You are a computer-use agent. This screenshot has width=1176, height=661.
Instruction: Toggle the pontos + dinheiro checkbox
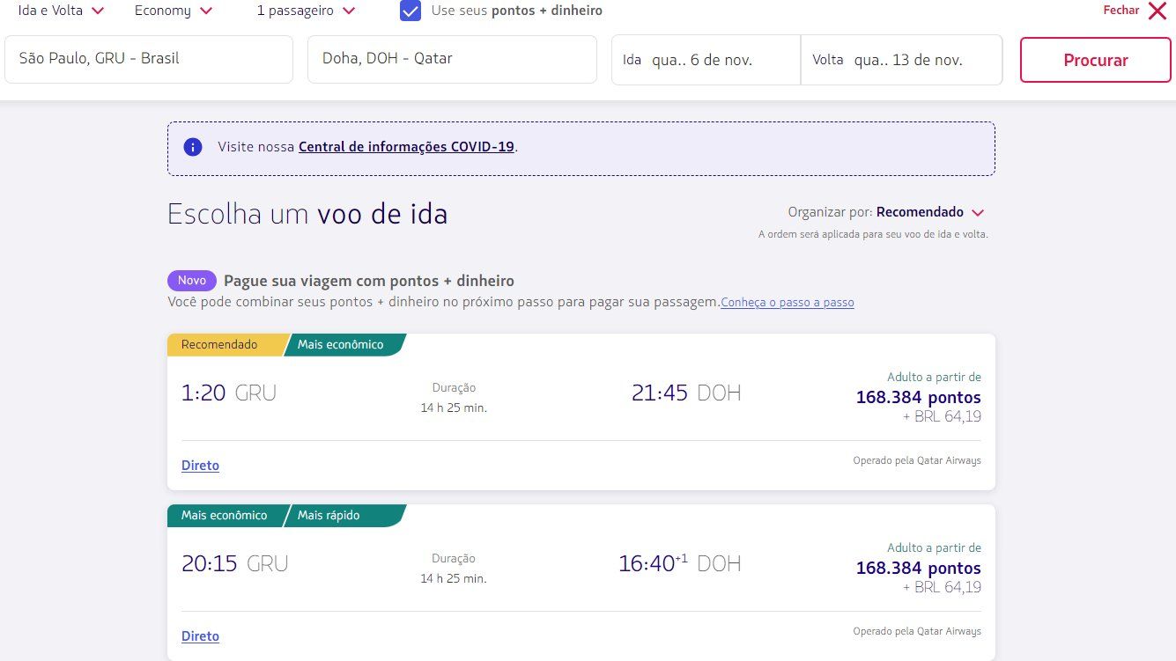click(x=410, y=11)
